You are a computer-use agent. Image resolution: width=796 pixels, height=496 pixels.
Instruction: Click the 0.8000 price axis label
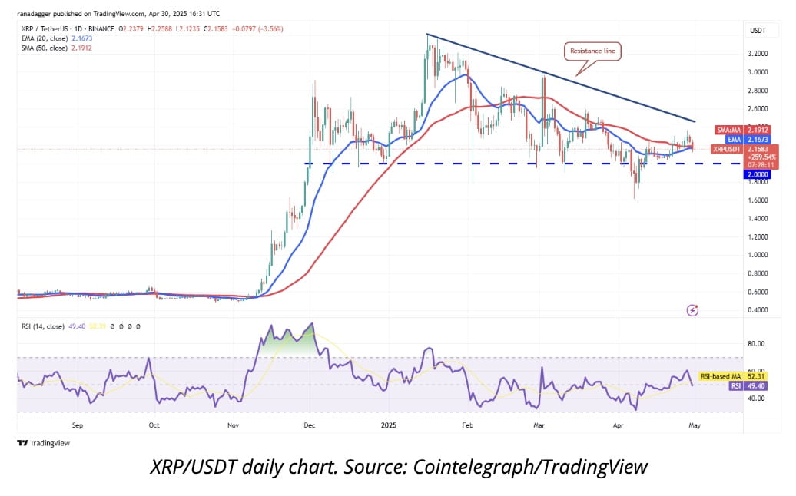[x=758, y=273]
